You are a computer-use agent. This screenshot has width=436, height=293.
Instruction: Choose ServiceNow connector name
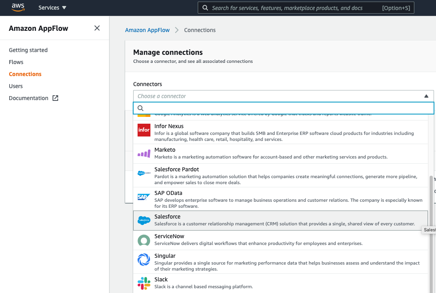point(169,237)
